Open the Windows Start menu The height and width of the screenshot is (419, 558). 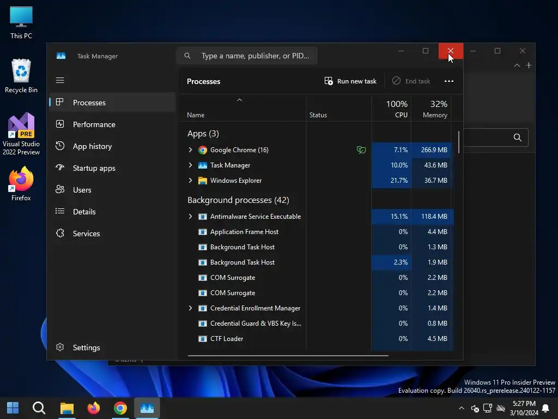tap(13, 408)
